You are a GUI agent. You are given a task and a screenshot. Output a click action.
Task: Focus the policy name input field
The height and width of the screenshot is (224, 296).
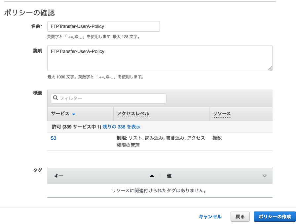coord(103,26)
